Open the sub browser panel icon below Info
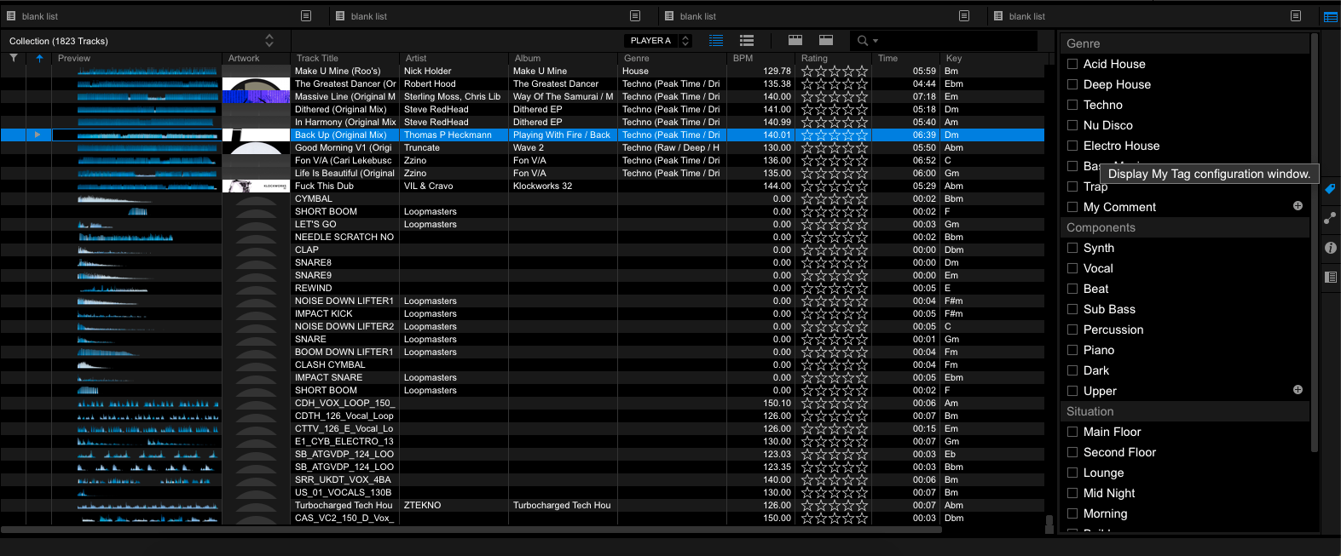 coord(1330,277)
